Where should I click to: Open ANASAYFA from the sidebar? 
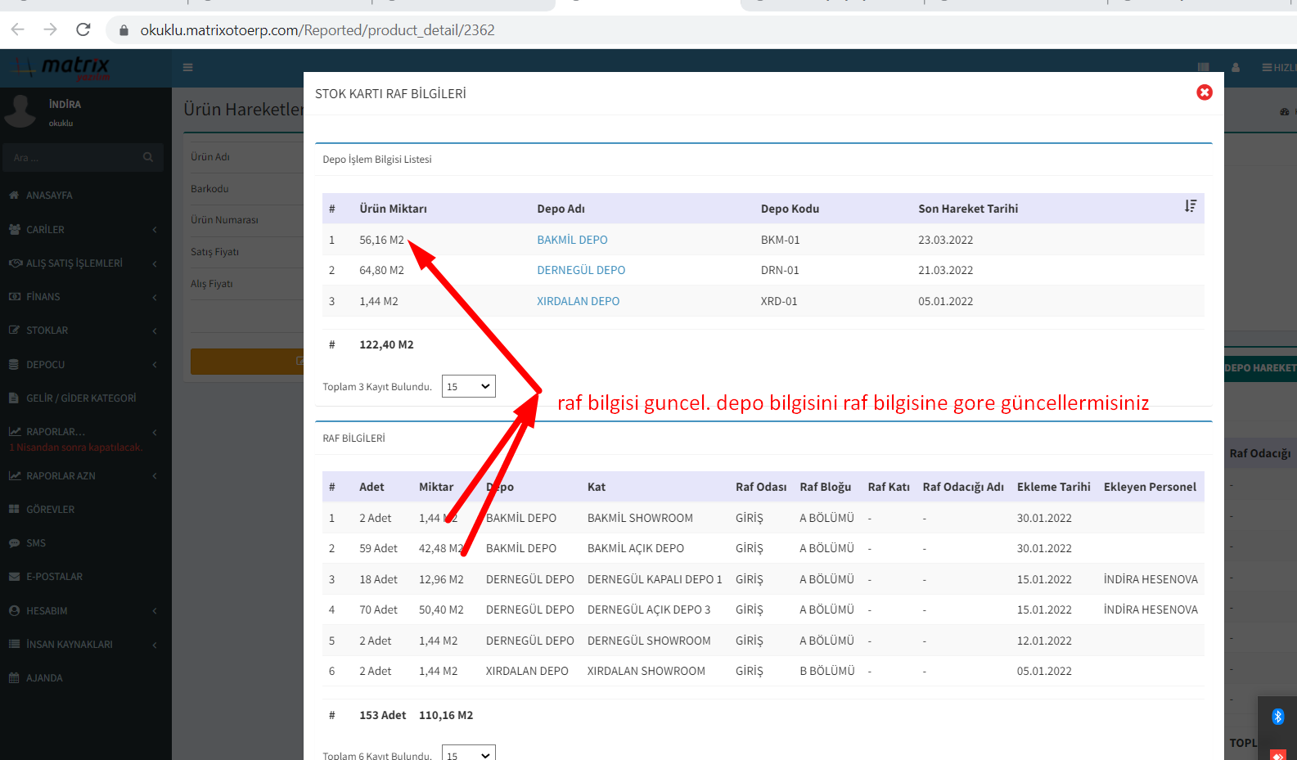point(49,196)
